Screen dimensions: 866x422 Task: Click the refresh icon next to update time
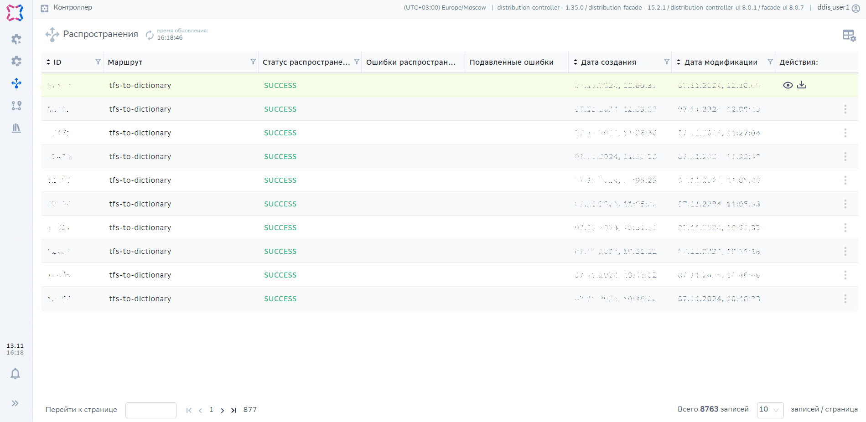pos(150,35)
